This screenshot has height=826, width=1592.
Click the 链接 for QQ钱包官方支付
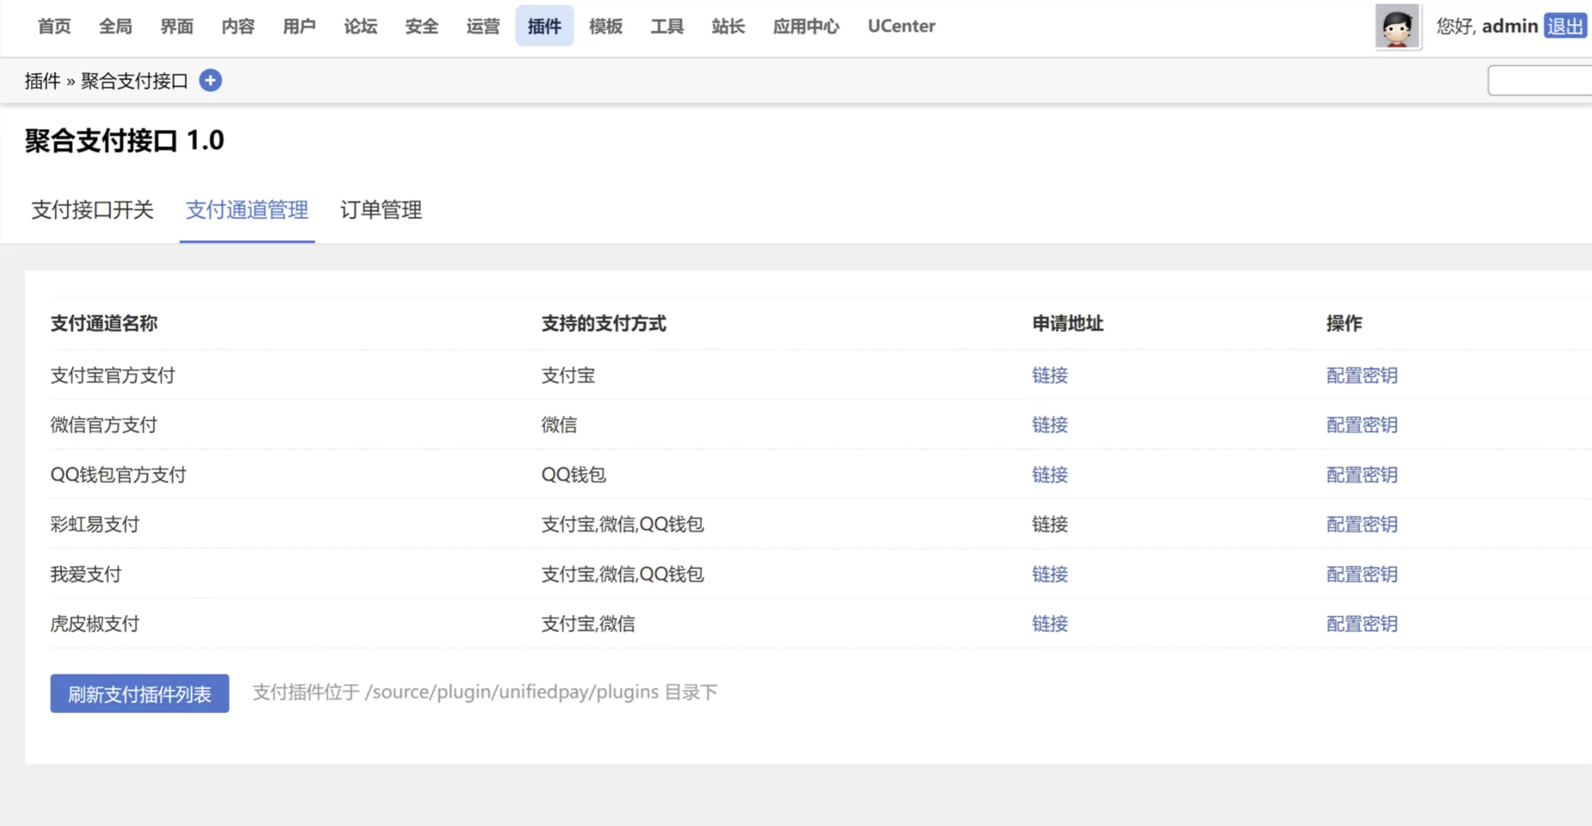(1050, 475)
